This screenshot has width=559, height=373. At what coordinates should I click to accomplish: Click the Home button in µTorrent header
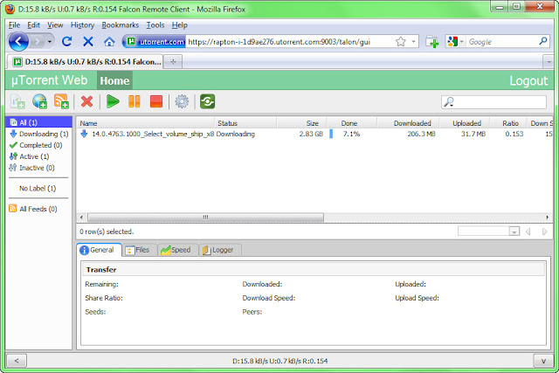tap(114, 80)
